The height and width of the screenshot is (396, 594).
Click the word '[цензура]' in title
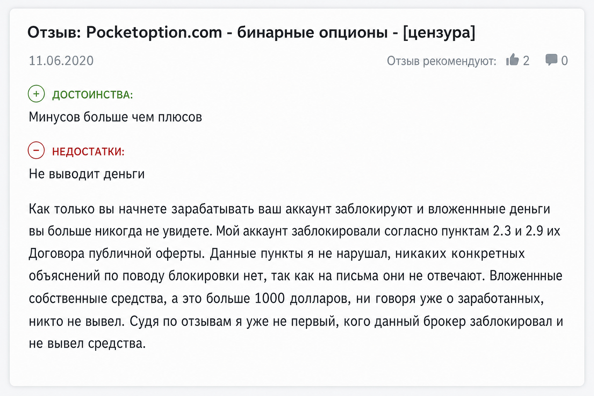[439, 32]
